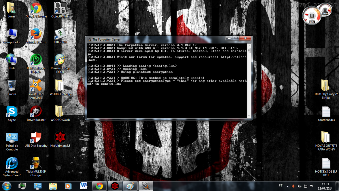Screen dimensions: 339x191
Task: Open the coordenadas text file
Action: click(x=326, y=114)
